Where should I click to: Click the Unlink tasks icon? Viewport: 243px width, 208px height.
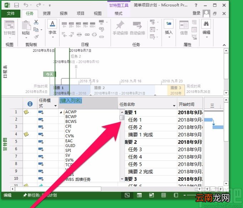(x=94, y=34)
